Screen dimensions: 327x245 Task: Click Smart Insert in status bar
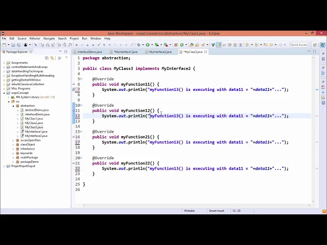point(217,211)
